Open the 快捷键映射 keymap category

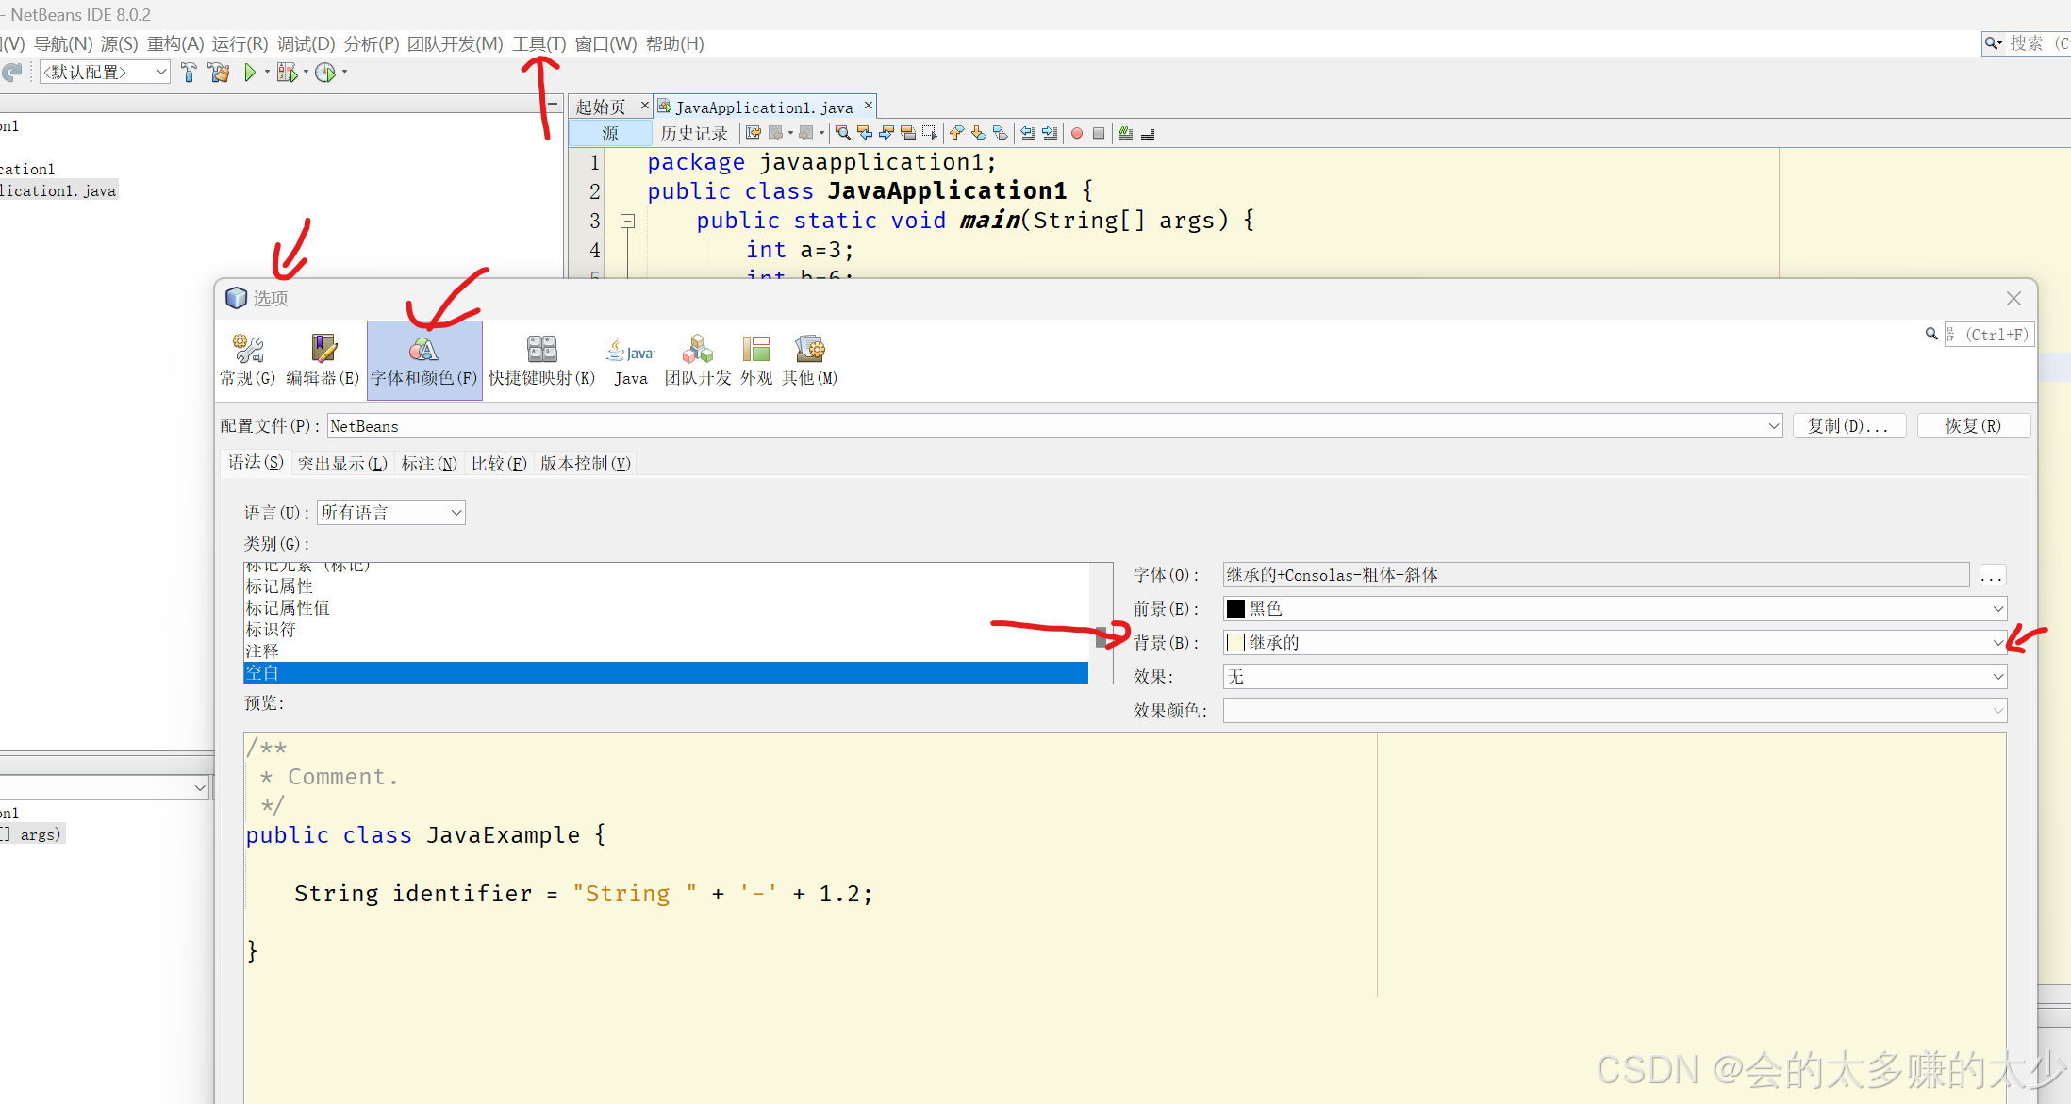click(x=541, y=360)
